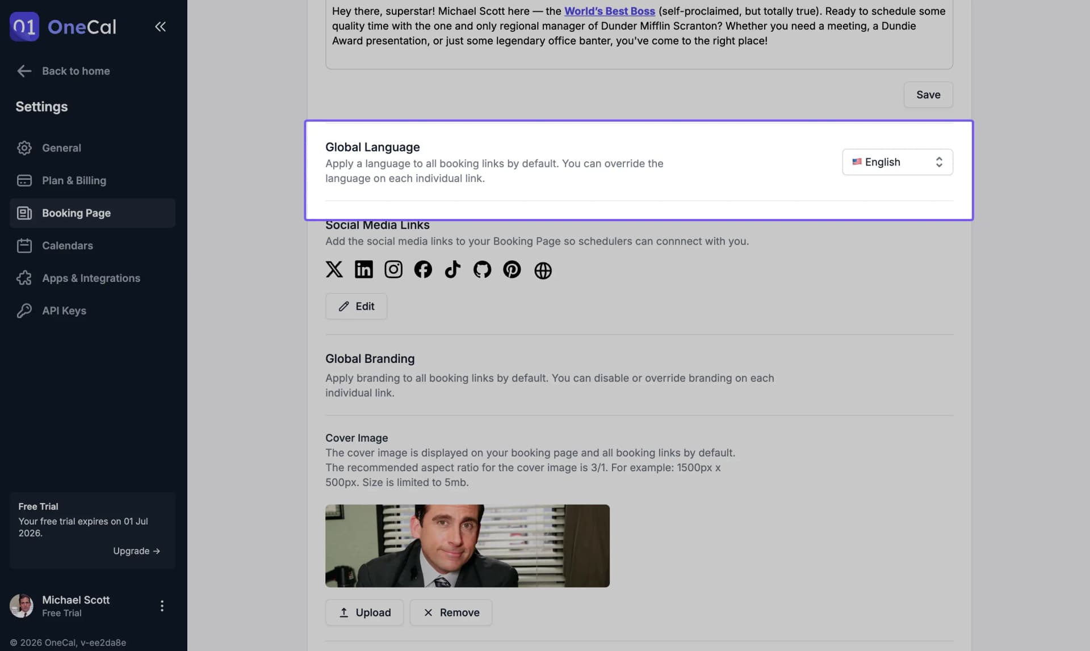This screenshot has width=1090, height=651.
Task: Navigate to Apps & Integrations
Action: (91, 278)
